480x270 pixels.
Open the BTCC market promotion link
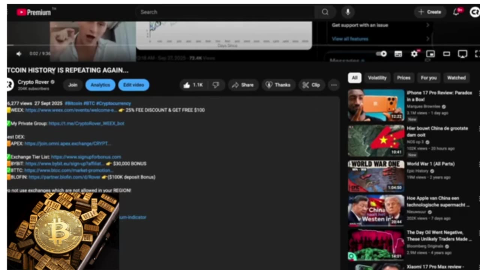(x=69, y=171)
